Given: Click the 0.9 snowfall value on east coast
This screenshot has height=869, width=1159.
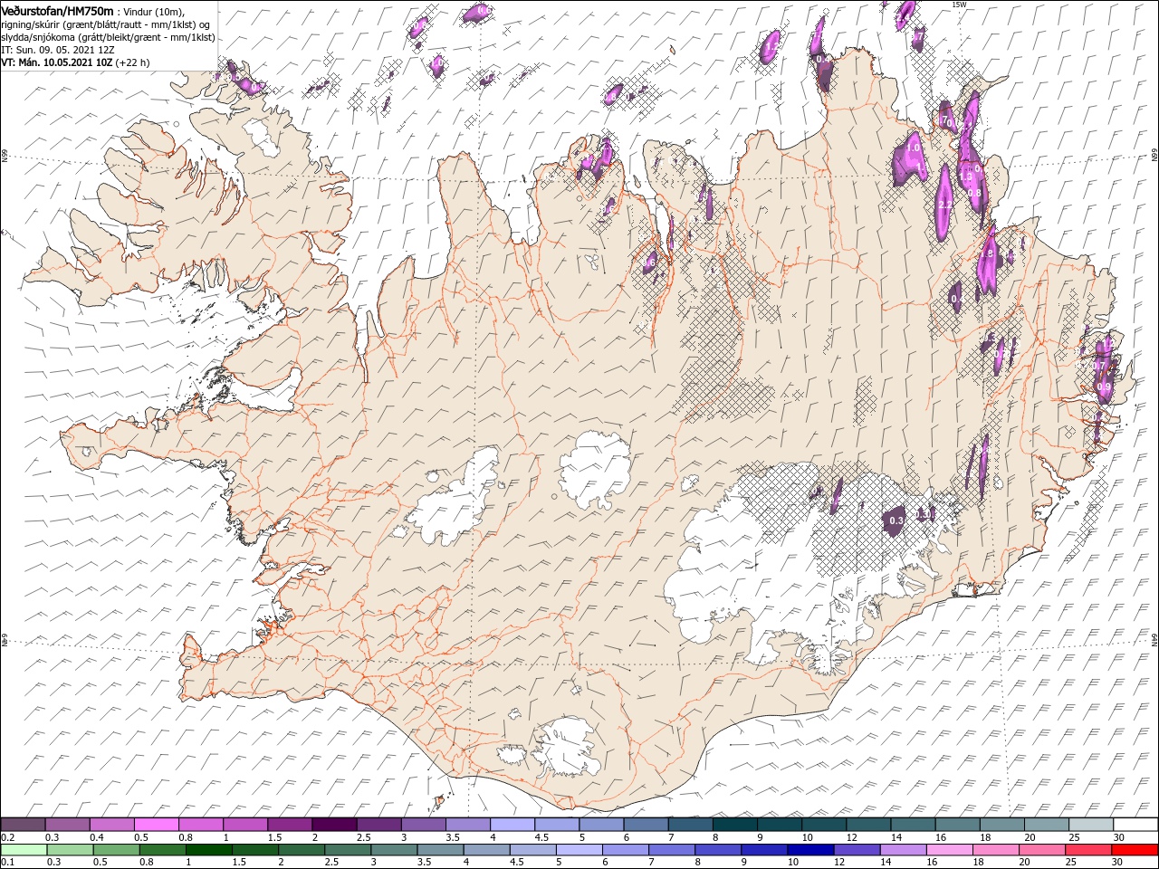Looking at the screenshot, I should point(1104,387).
